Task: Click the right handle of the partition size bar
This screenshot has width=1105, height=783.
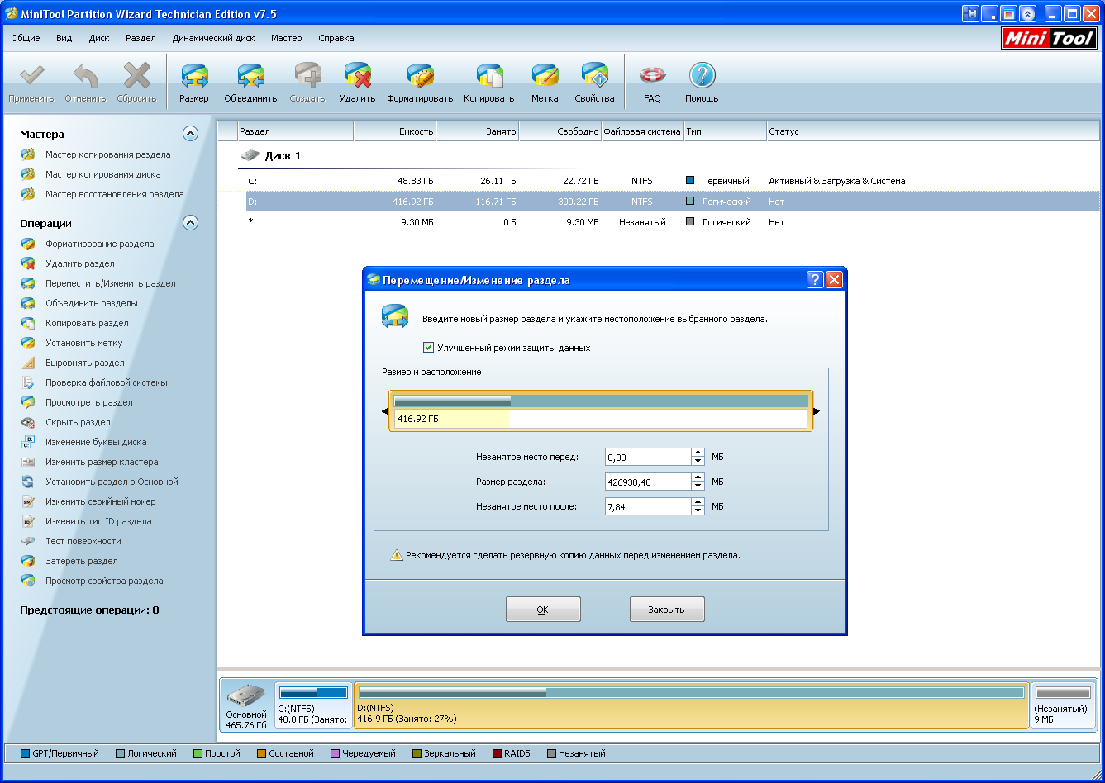Action: [x=816, y=410]
